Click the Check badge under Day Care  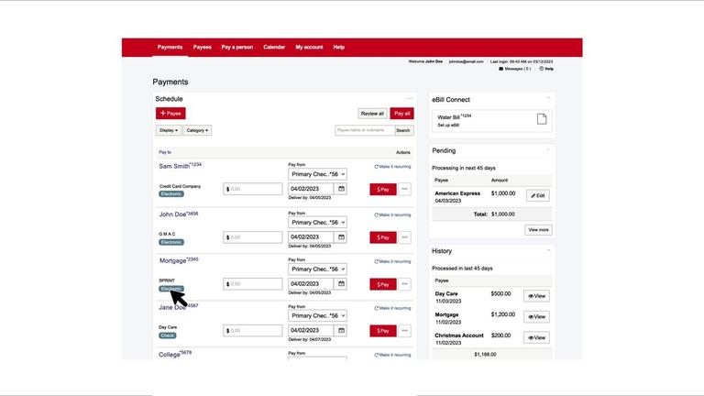coord(168,335)
